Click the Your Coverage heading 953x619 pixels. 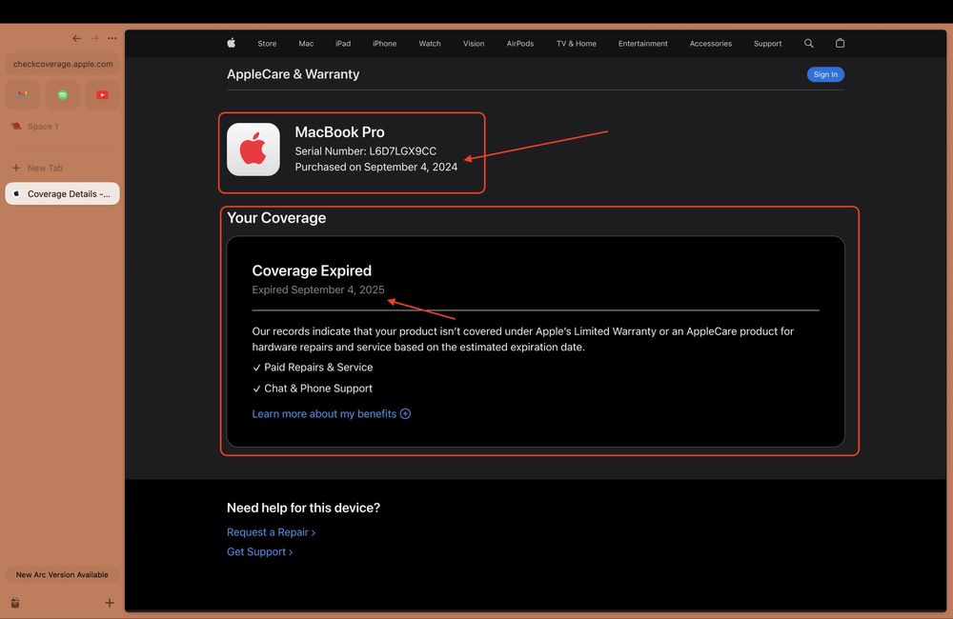276,218
